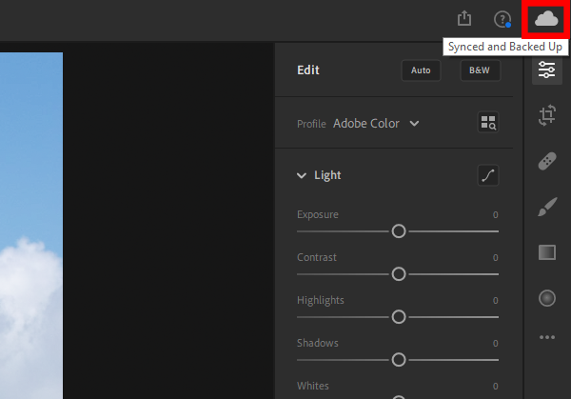Open the three-dot more options menu
Image resolution: width=571 pixels, height=399 pixels.
(x=546, y=336)
